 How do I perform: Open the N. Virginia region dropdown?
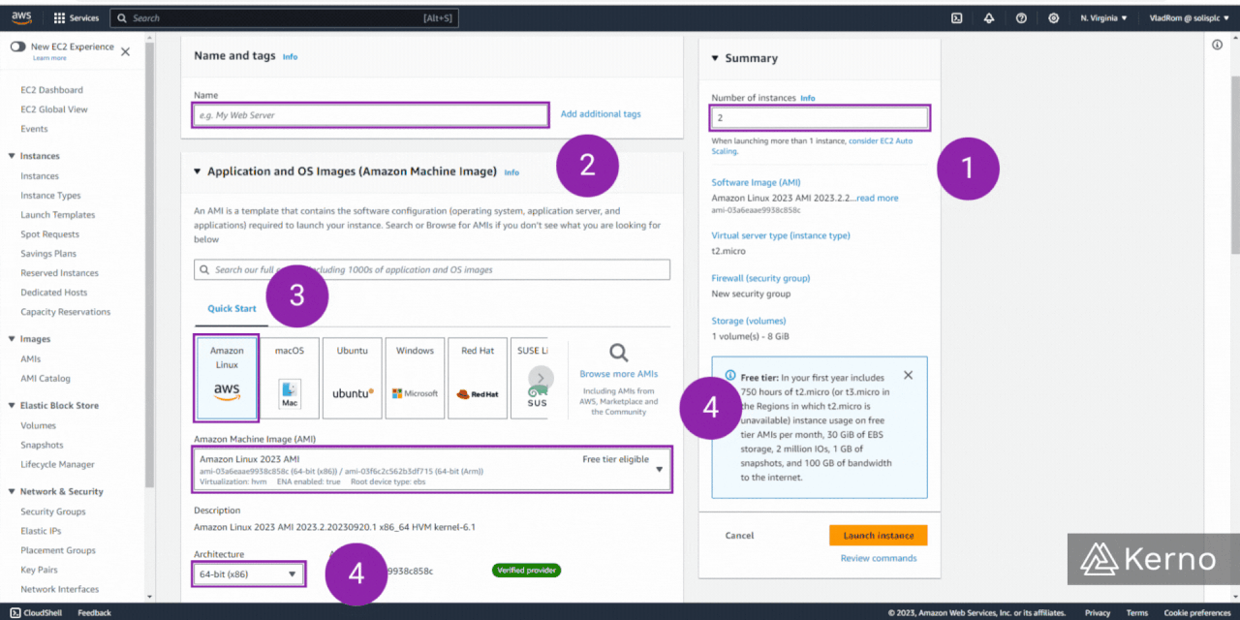pyautogui.click(x=1103, y=17)
